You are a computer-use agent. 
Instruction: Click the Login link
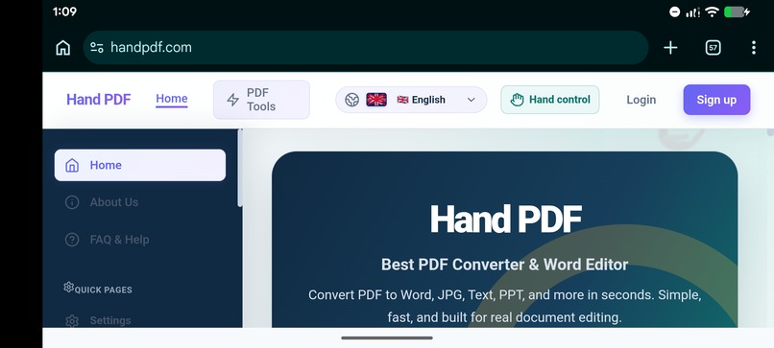(x=641, y=100)
